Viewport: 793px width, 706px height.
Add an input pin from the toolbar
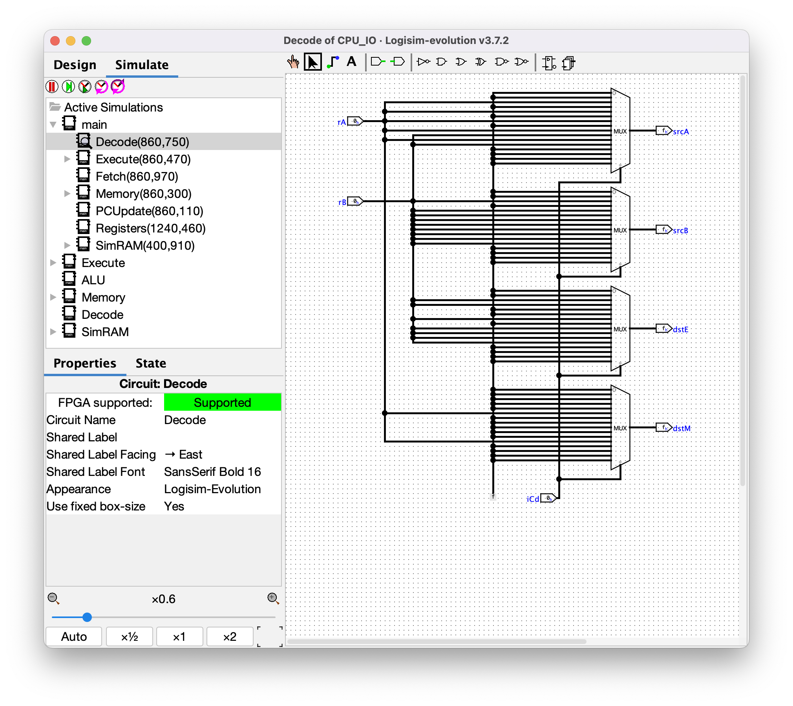pos(378,62)
